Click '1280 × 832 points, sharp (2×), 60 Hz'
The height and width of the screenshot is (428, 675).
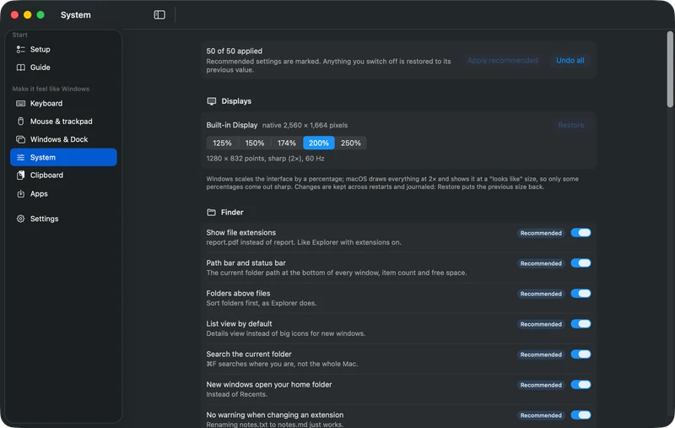265,159
